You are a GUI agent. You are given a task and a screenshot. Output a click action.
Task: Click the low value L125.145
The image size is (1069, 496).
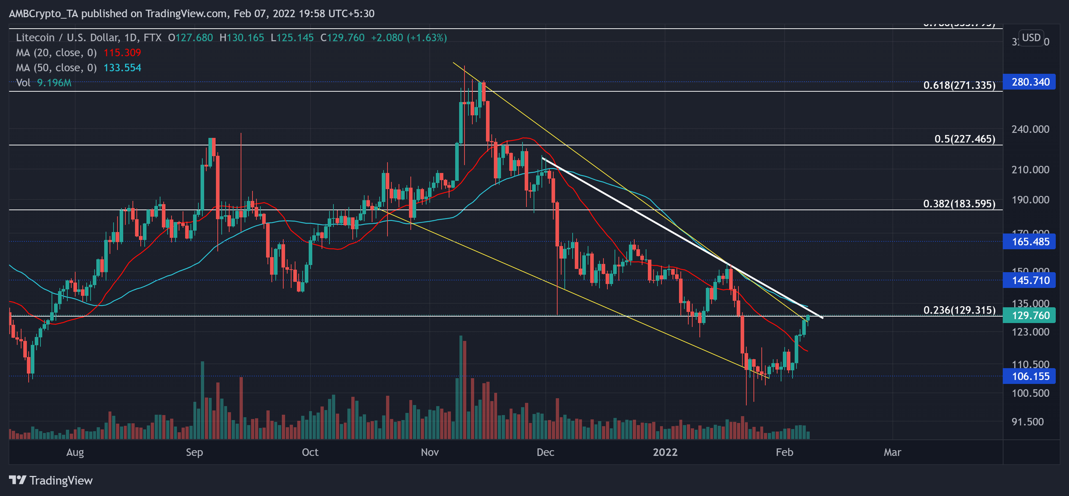(292, 37)
